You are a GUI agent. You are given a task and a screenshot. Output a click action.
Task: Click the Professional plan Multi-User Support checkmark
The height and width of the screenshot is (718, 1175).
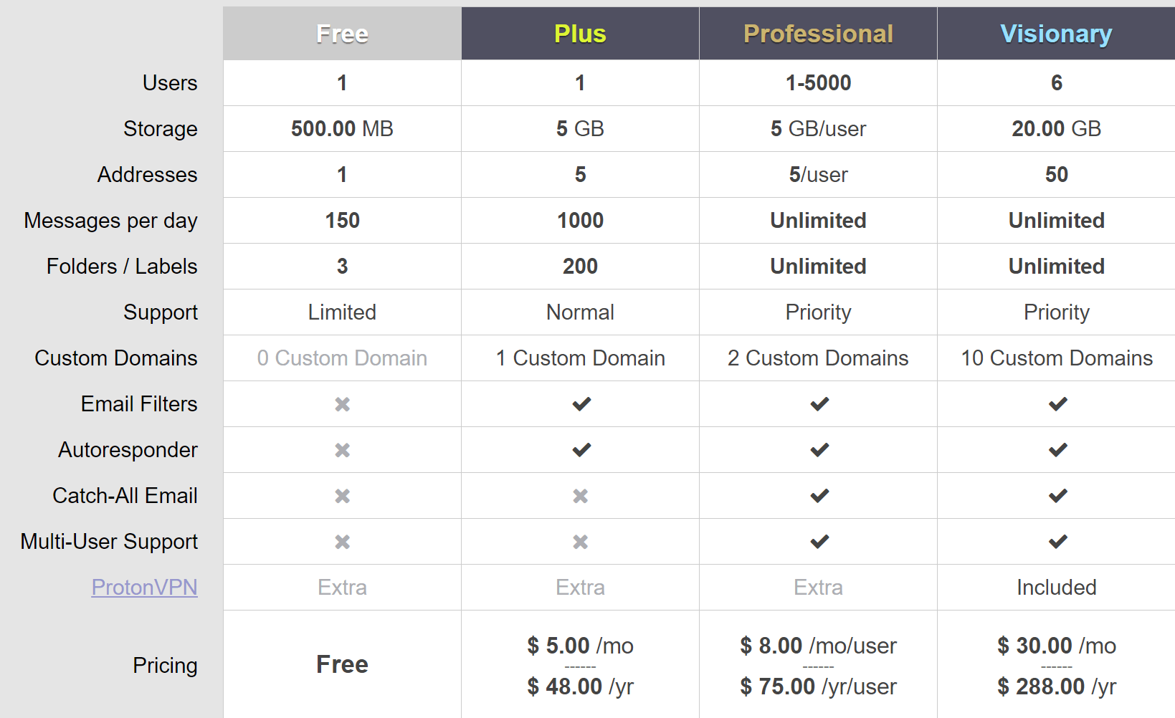tap(819, 542)
